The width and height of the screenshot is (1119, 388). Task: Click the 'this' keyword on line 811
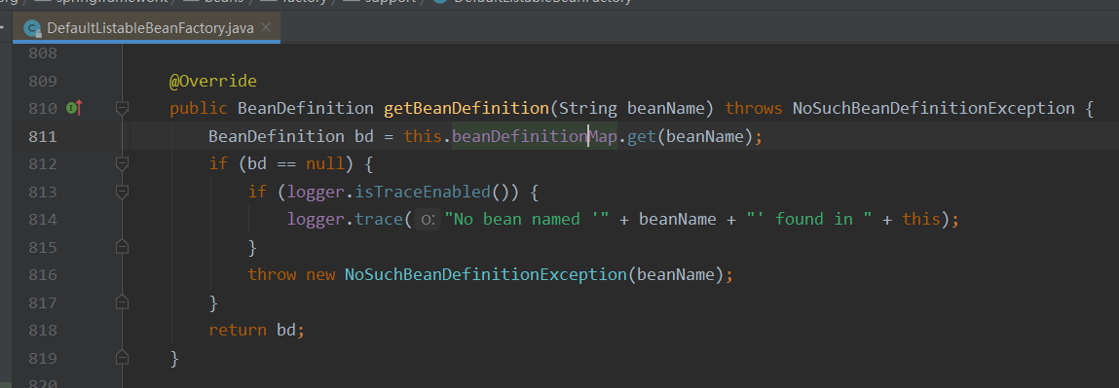(423, 136)
